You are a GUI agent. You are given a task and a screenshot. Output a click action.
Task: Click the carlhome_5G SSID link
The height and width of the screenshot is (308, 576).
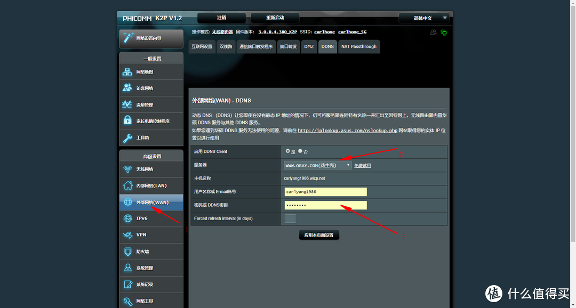point(353,32)
